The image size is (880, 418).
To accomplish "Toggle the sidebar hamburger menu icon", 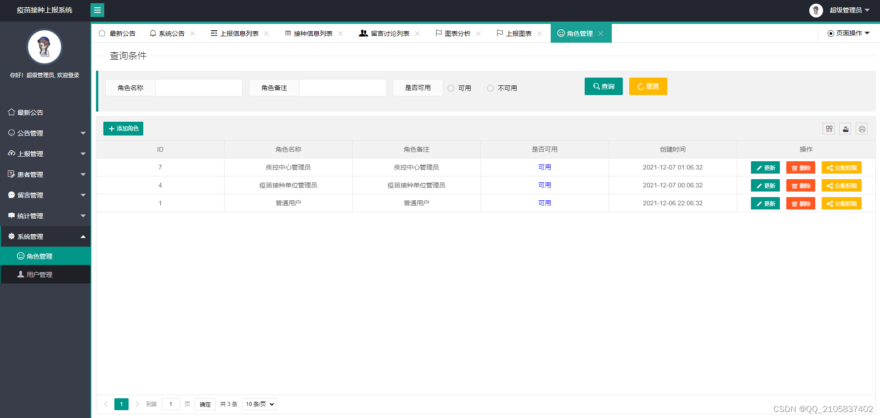I will point(97,10).
